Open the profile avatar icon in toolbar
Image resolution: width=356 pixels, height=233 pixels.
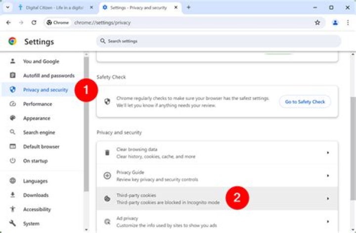[335, 22]
